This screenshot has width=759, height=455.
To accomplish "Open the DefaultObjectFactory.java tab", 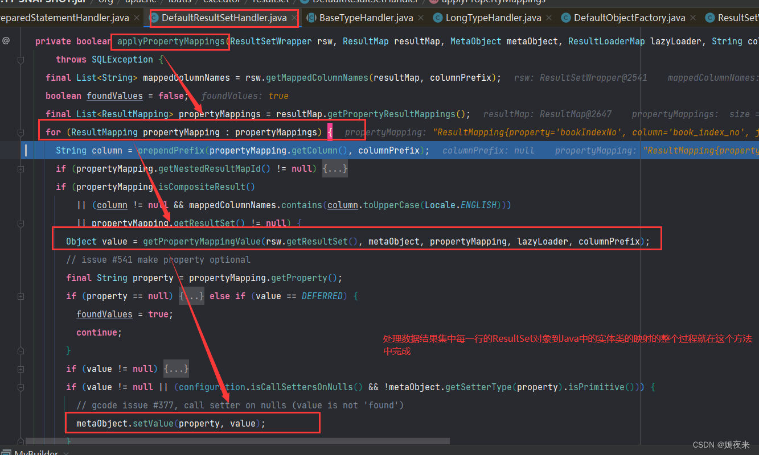I will [629, 18].
